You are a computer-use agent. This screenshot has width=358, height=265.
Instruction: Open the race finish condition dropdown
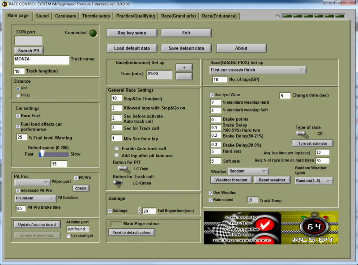point(258,70)
